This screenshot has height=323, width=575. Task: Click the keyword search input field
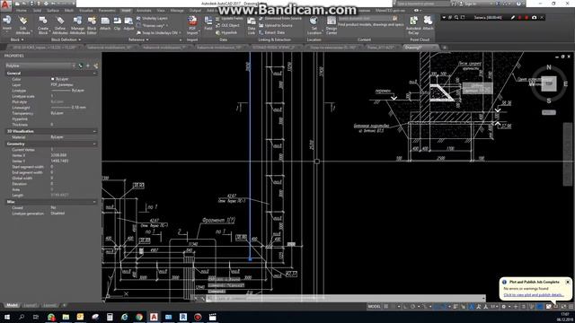423,4
